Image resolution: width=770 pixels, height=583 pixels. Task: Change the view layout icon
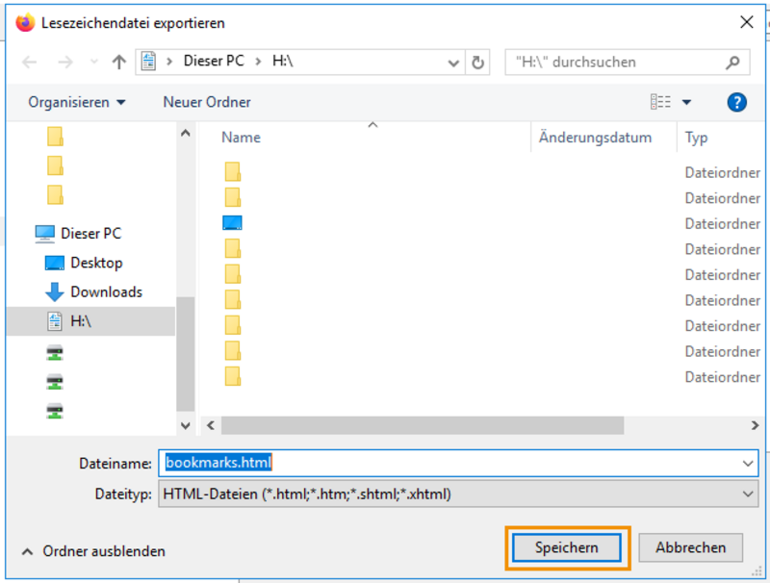[x=660, y=102]
